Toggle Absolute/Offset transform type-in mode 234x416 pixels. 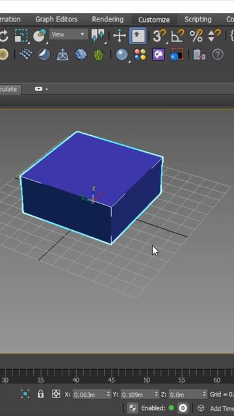coord(56,394)
